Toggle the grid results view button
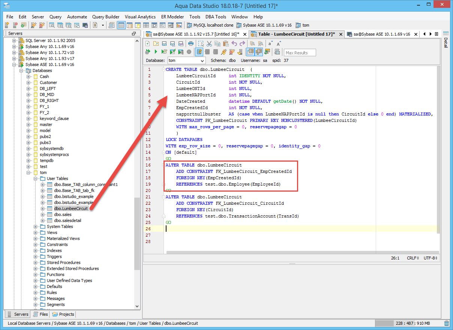Screen dimensions: 453x330 tap(250, 52)
